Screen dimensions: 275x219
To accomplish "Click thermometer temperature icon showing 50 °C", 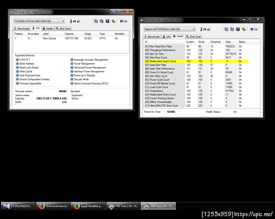I will [201, 29].
